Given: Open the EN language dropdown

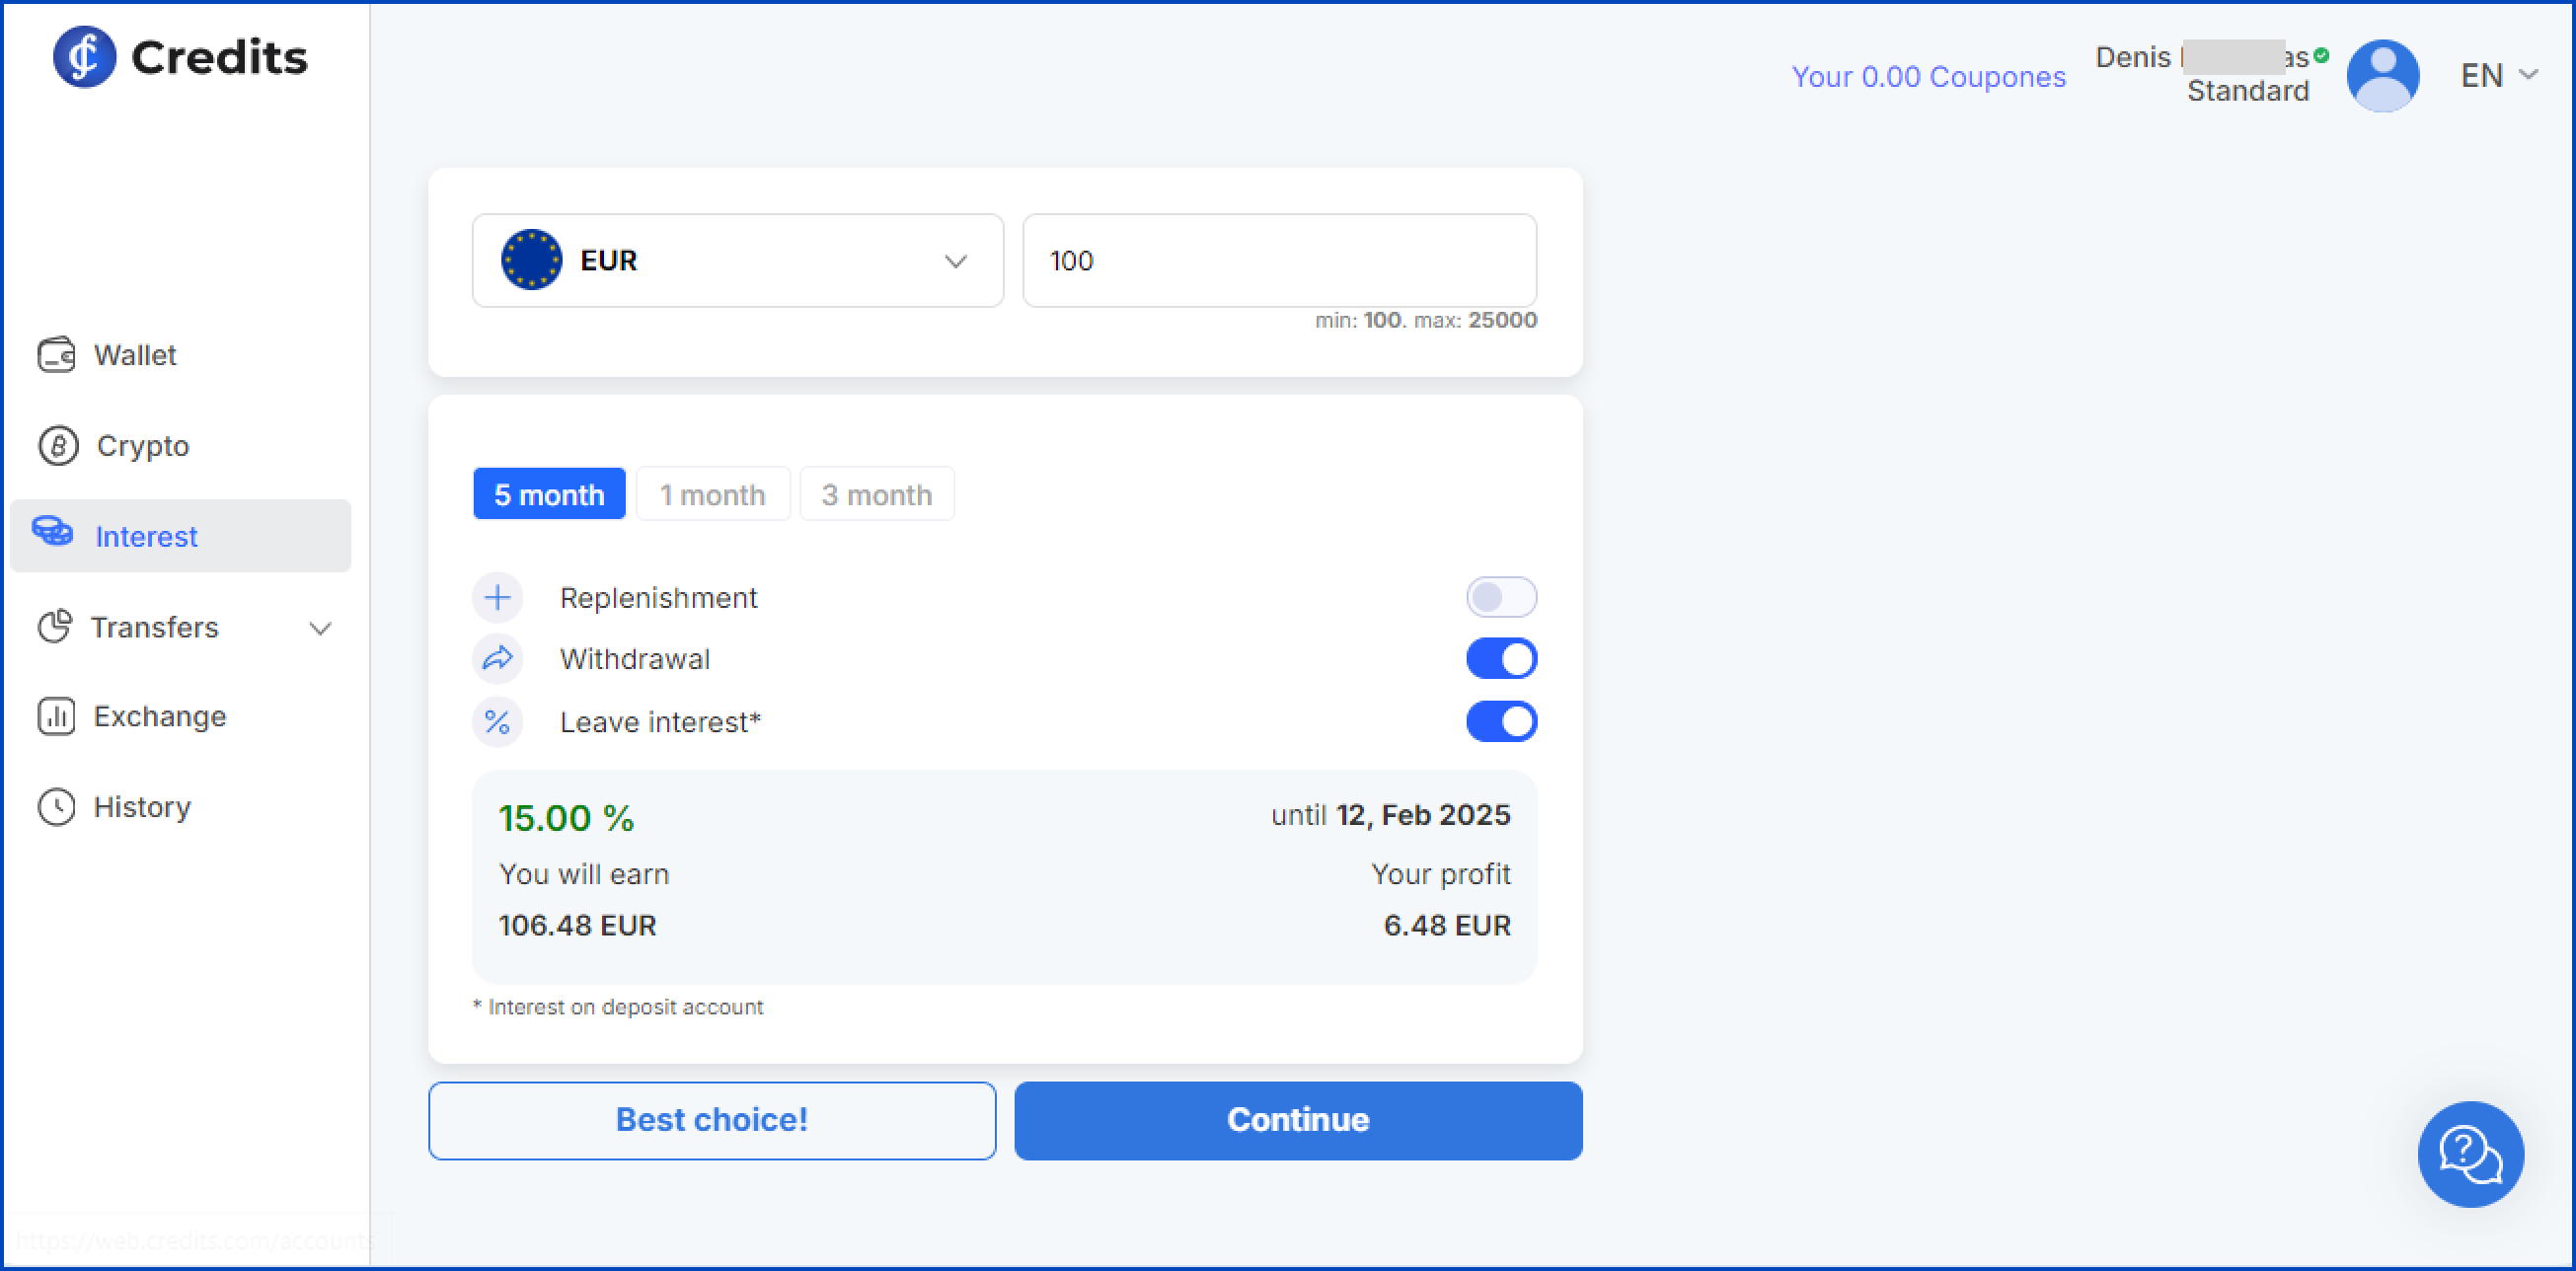Looking at the screenshot, I should tap(2498, 75).
